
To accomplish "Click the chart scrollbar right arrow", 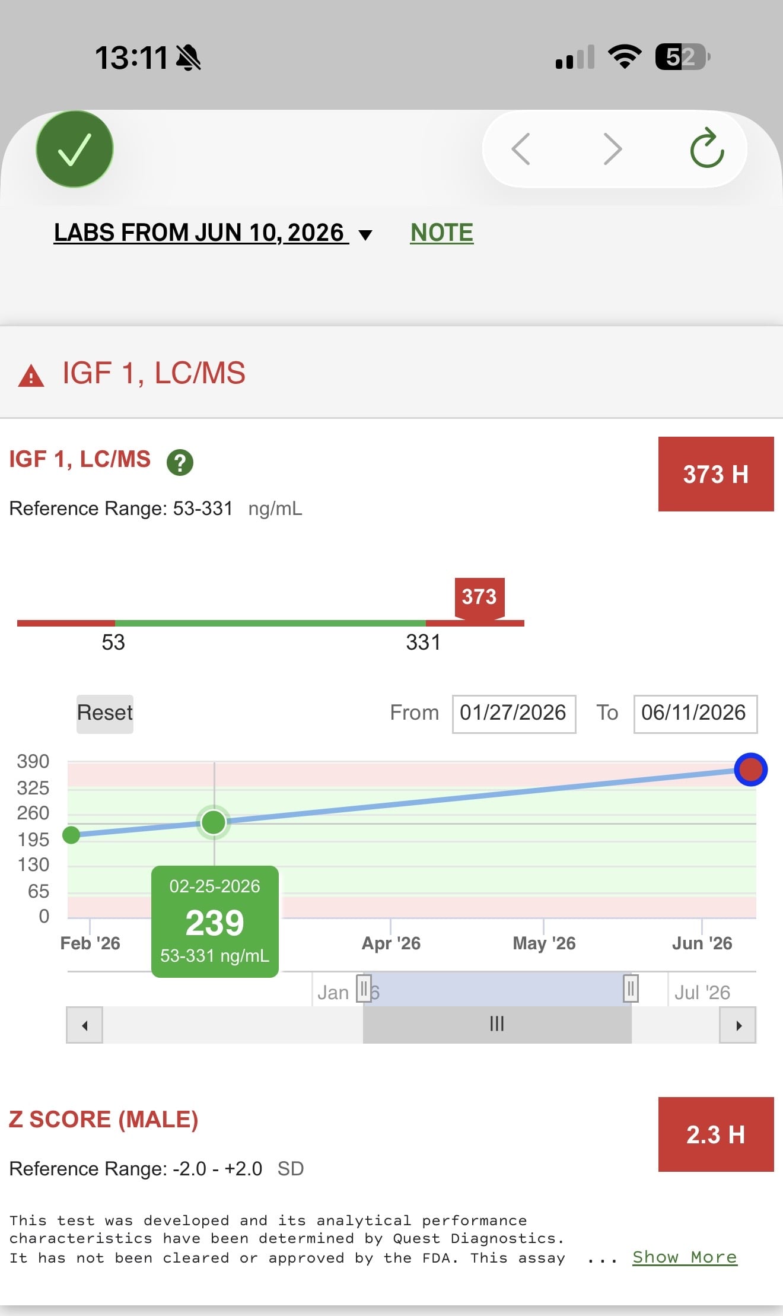I will click(x=738, y=1025).
